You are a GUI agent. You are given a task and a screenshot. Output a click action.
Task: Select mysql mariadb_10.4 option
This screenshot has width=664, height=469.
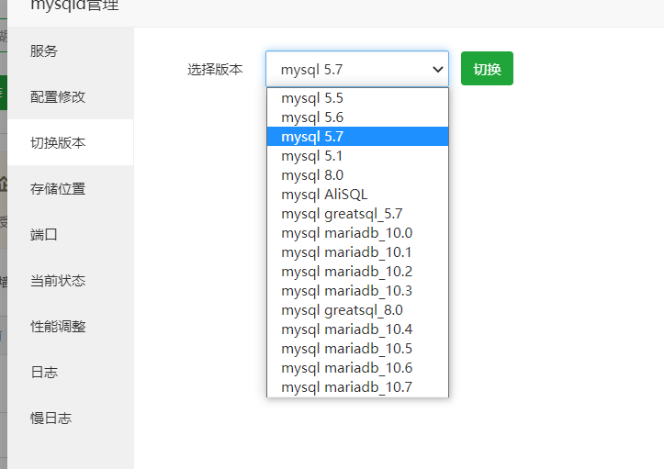(x=357, y=329)
